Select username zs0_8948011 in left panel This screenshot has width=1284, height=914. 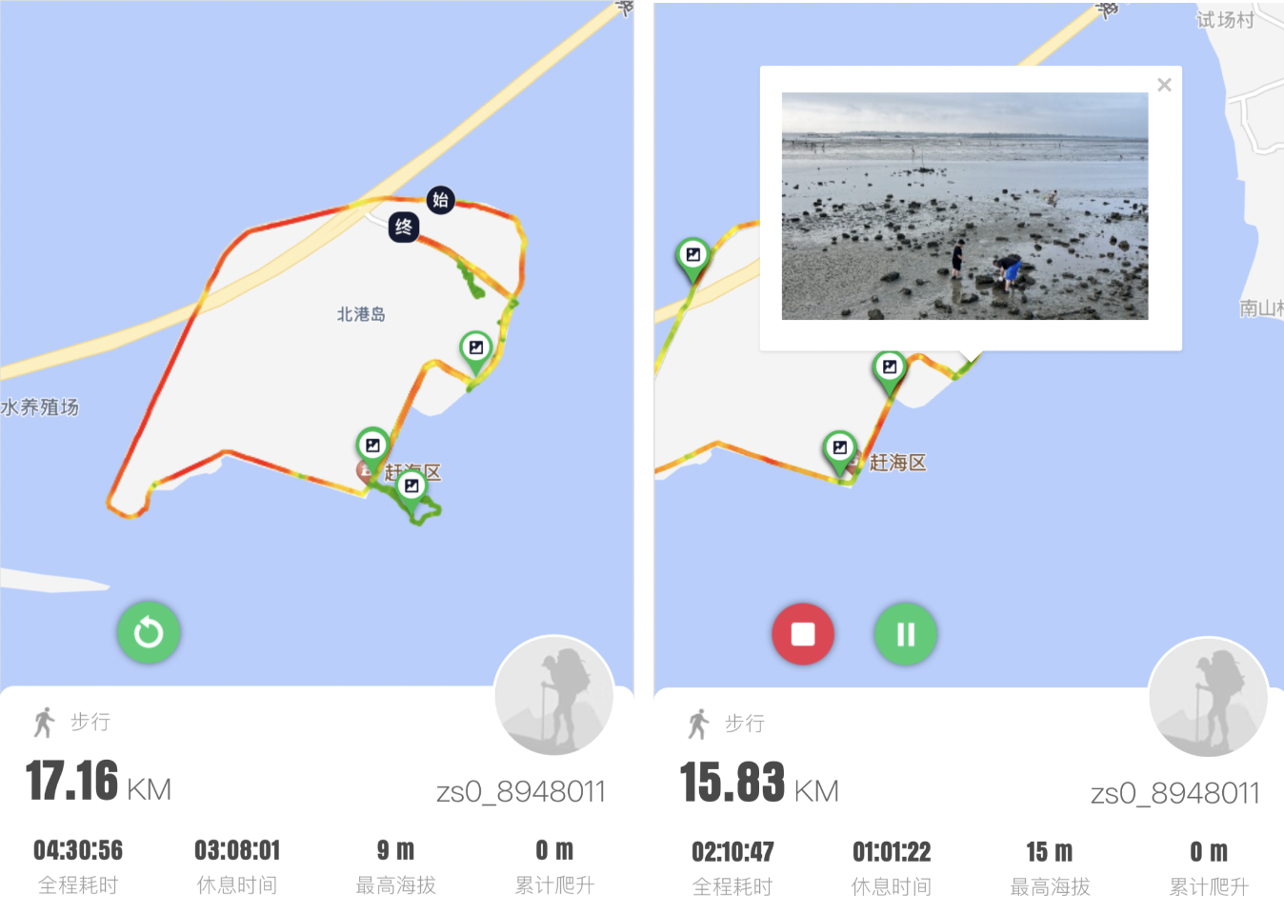(521, 791)
